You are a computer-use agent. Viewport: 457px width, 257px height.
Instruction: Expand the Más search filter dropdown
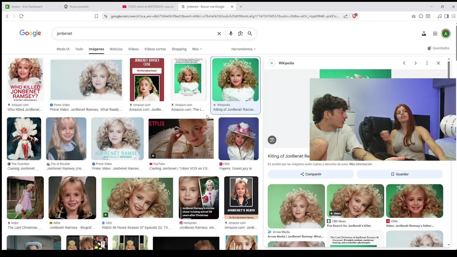coord(197,49)
